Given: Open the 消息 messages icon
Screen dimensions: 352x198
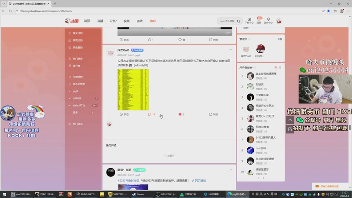Looking at the screenshot, I should pyautogui.click(x=259, y=21).
